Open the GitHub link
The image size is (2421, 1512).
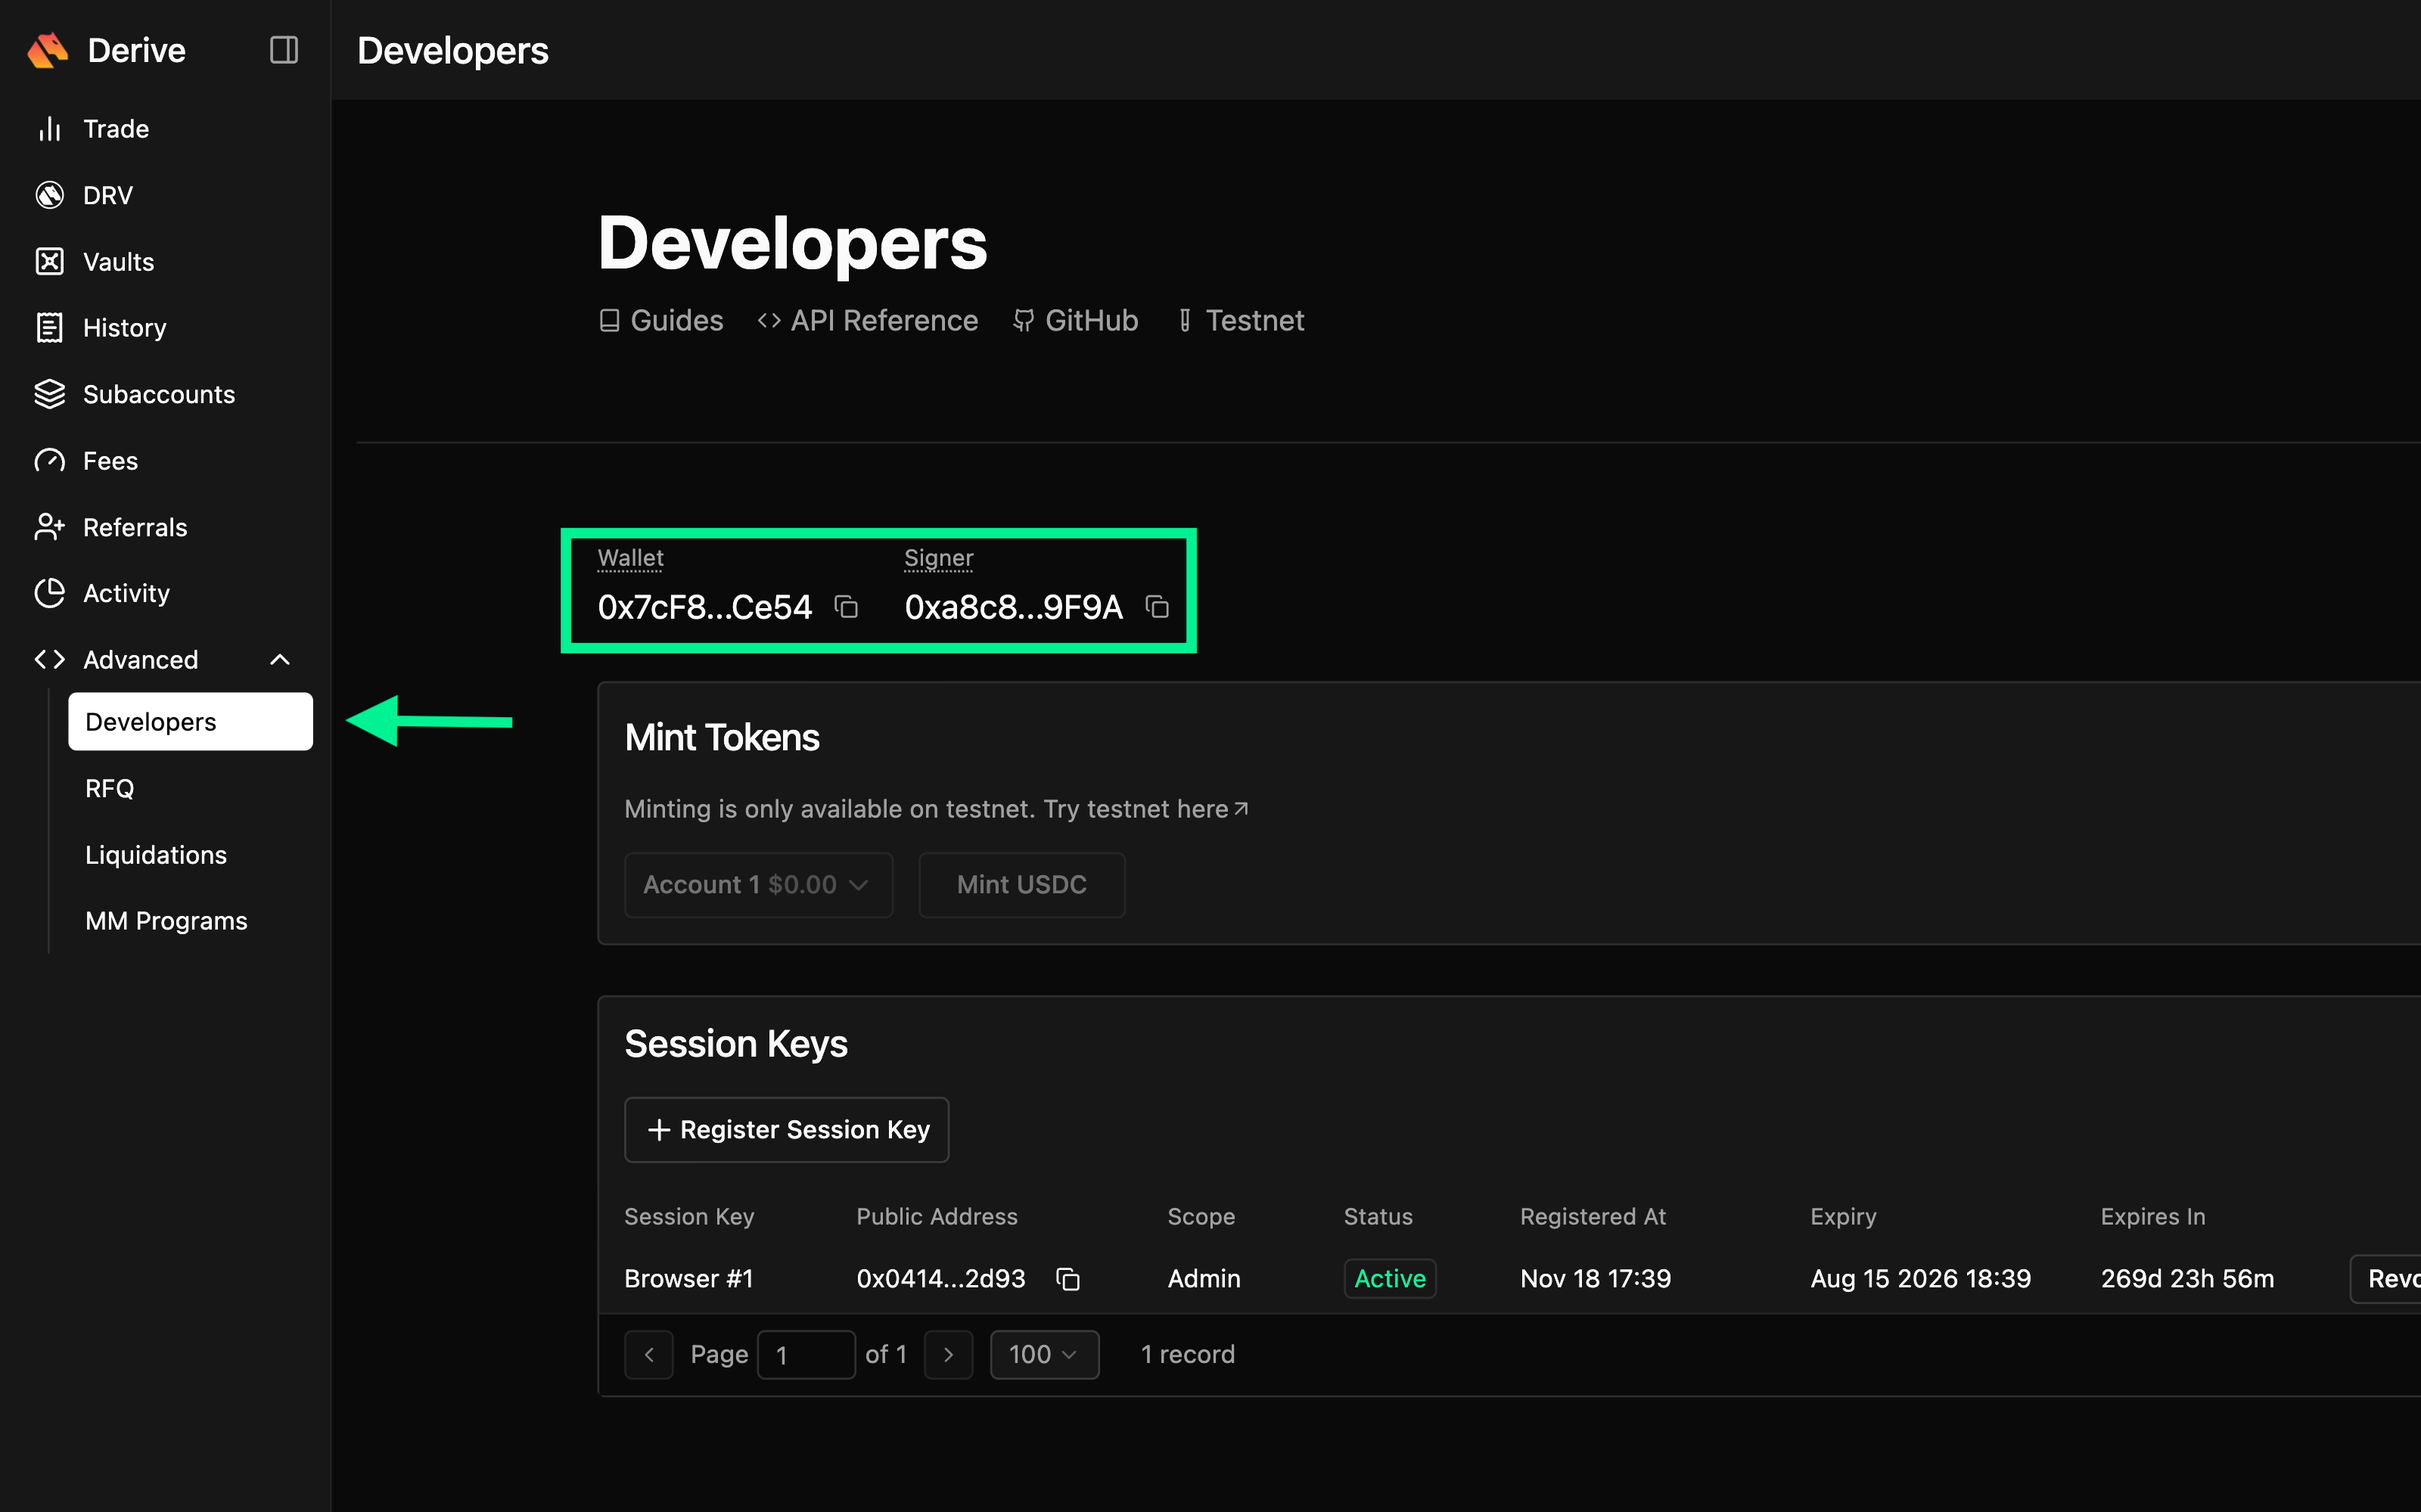[1075, 320]
